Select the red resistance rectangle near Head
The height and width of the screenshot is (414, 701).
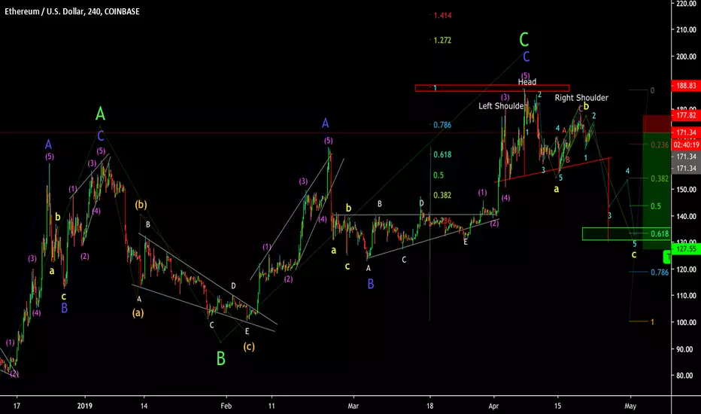(492, 88)
